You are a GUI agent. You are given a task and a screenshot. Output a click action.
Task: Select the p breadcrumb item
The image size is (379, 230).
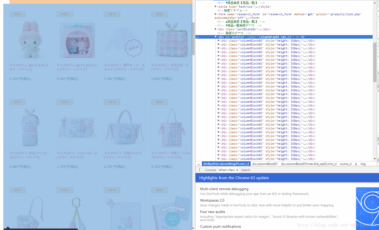tap(356, 164)
